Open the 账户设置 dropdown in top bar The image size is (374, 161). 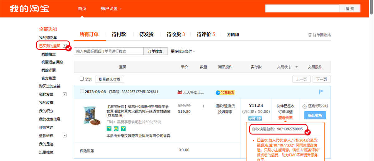(x=111, y=9)
